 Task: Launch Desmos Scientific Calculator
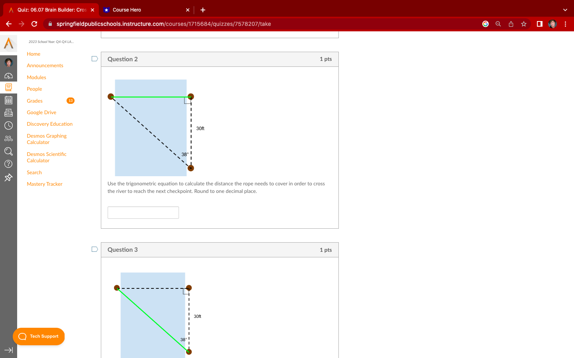47,158
